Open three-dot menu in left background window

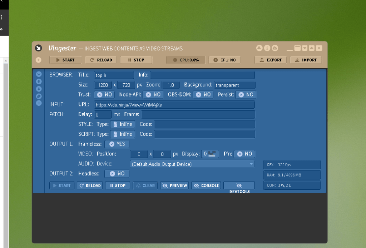[1, 17]
